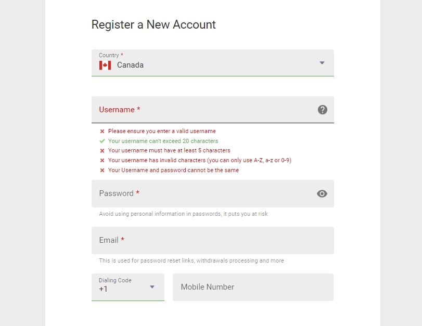The height and width of the screenshot is (326, 422).
Task: Click the Register a New Account heading
Action: point(154,25)
